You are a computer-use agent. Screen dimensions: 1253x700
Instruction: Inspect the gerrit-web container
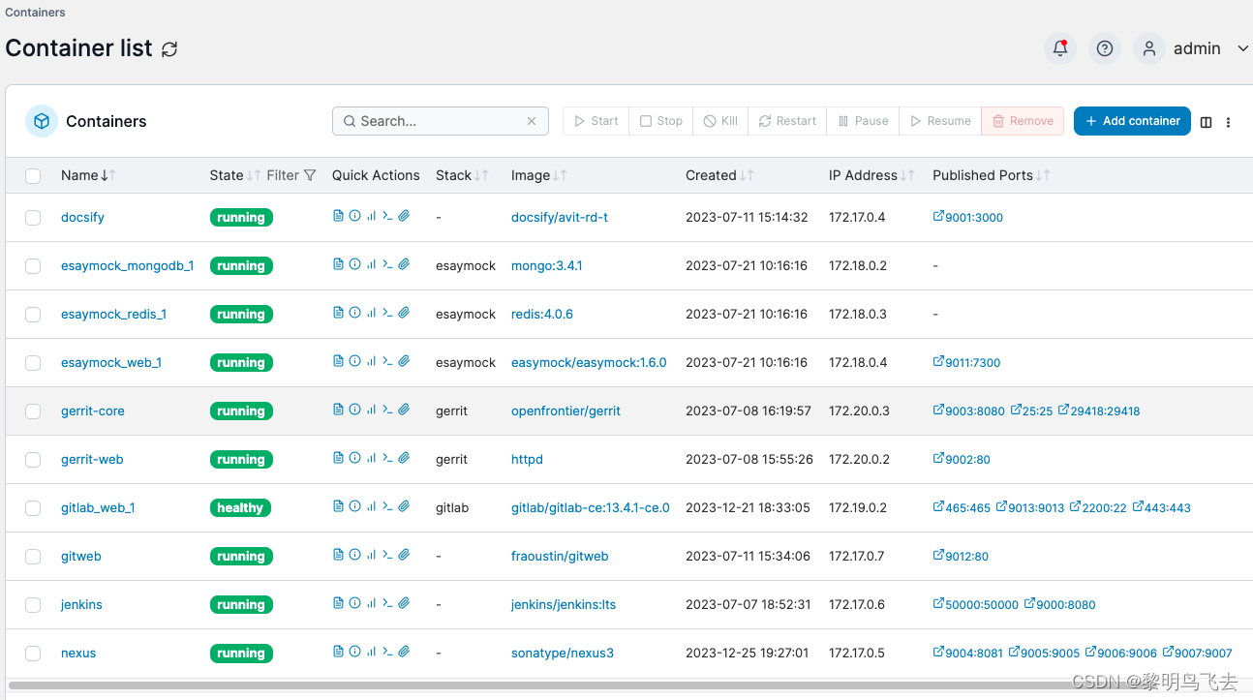[354, 458]
